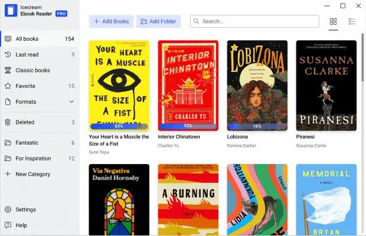Open Last read via clock icon

[x=8, y=54]
